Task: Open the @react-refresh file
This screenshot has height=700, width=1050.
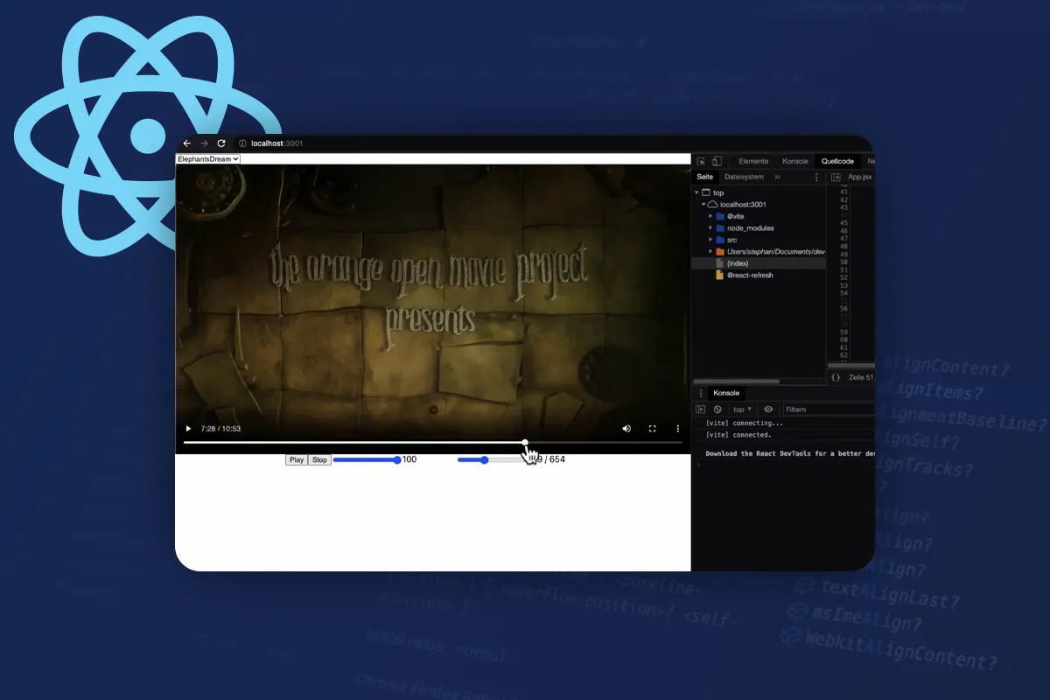Action: coord(750,275)
